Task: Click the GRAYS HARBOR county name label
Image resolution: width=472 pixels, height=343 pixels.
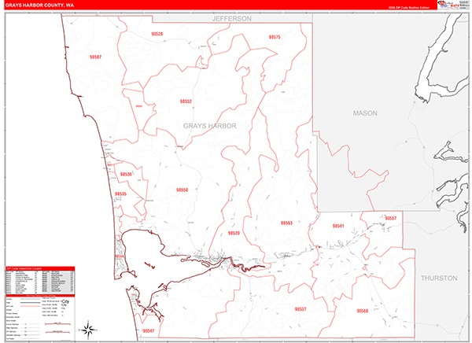Action: pos(210,126)
